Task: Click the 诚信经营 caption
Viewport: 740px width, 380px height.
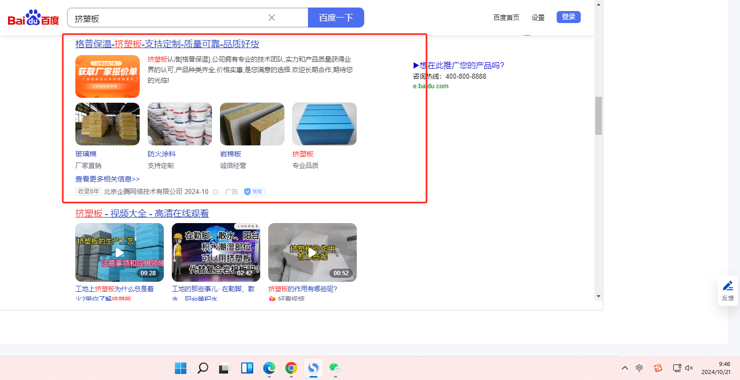Action: (x=233, y=165)
